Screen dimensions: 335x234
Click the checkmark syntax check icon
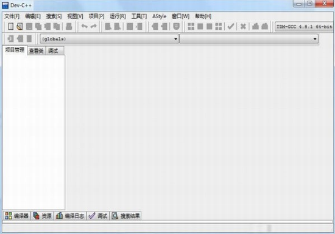point(231,26)
